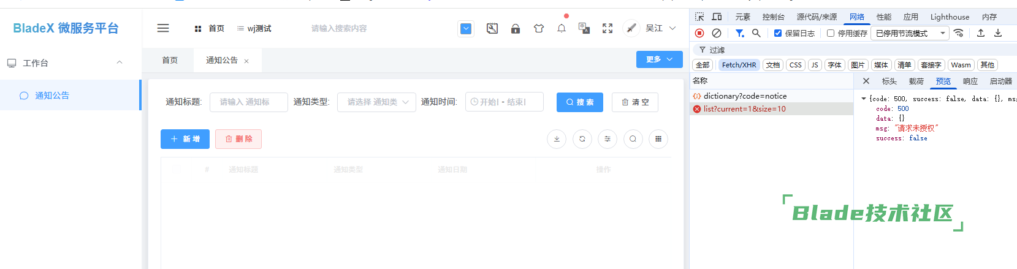Click the 搜索 button
1017x269 pixels.
[x=580, y=102]
